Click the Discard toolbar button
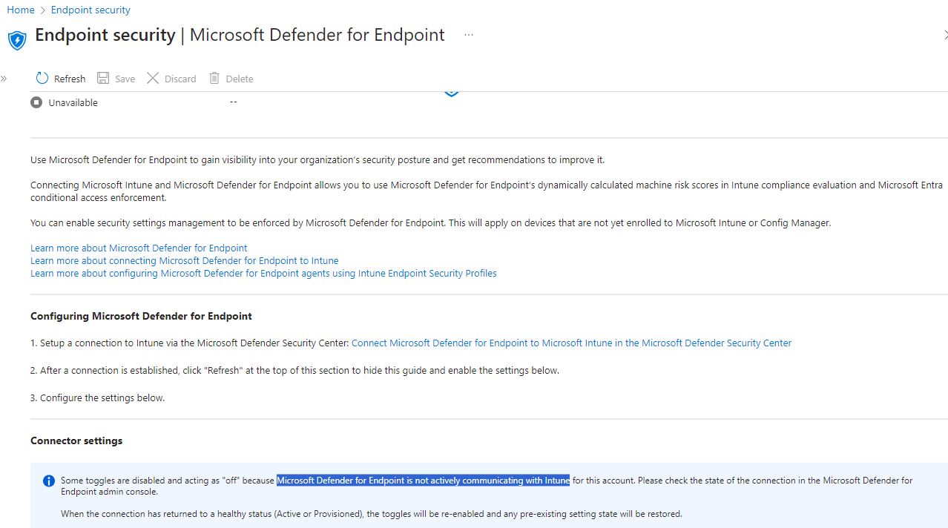Image resolution: width=948 pixels, height=528 pixels. 172,79
